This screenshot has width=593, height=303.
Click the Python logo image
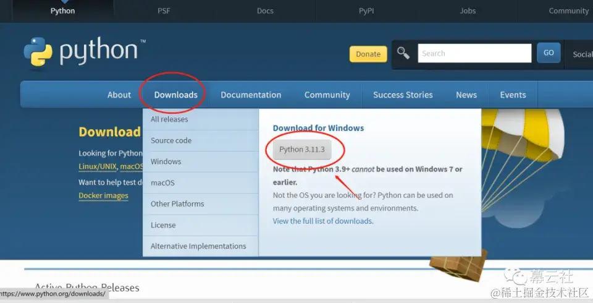click(85, 52)
